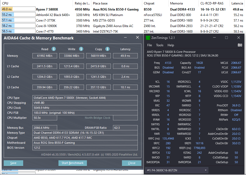Image resolution: width=246 pixels, height=175 pixels.
Task: Click the Memory Bus field 2066.6 MHz
Action: tap(45, 128)
